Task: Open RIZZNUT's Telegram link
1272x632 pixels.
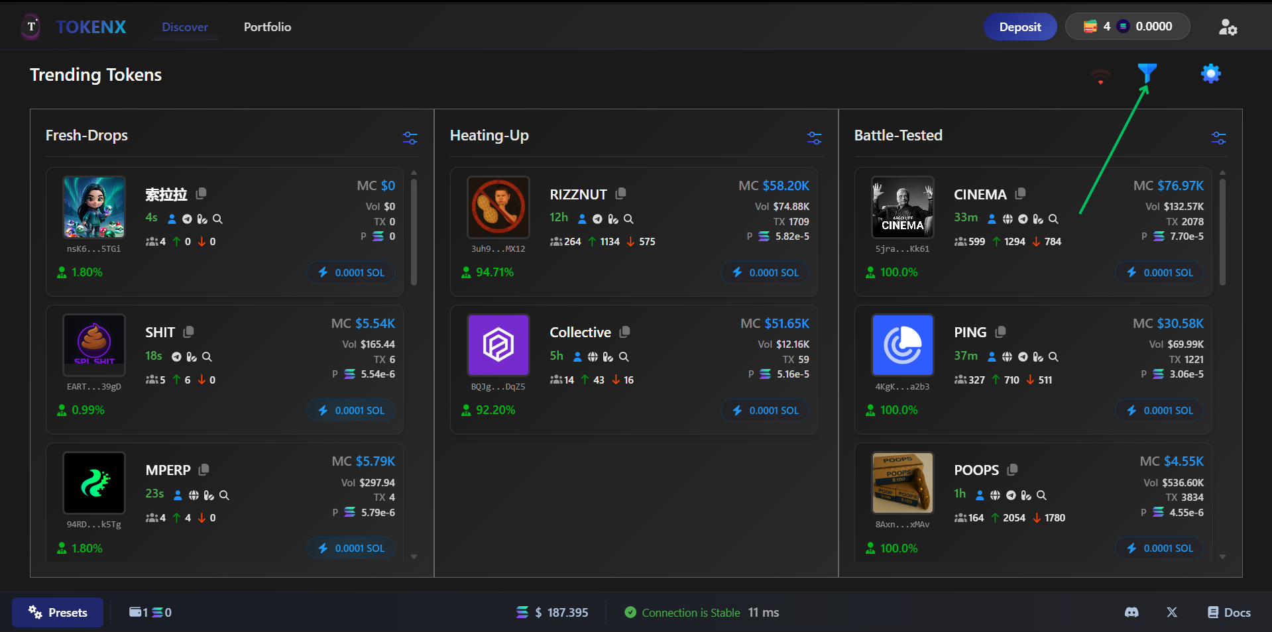Action: click(597, 219)
